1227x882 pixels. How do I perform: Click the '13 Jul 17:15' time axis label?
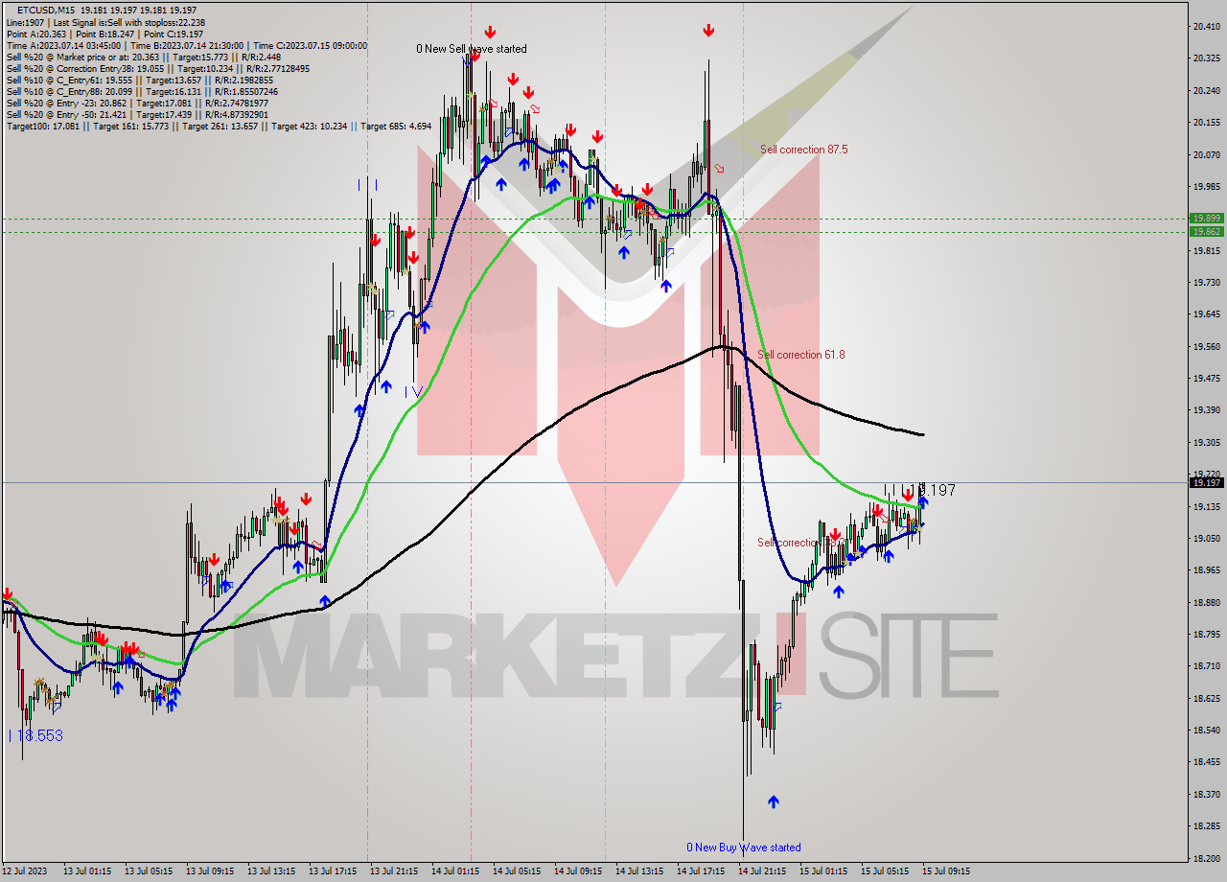tap(332, 871)
